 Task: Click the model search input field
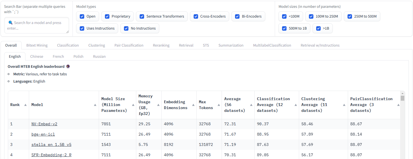tap(37, 25)
